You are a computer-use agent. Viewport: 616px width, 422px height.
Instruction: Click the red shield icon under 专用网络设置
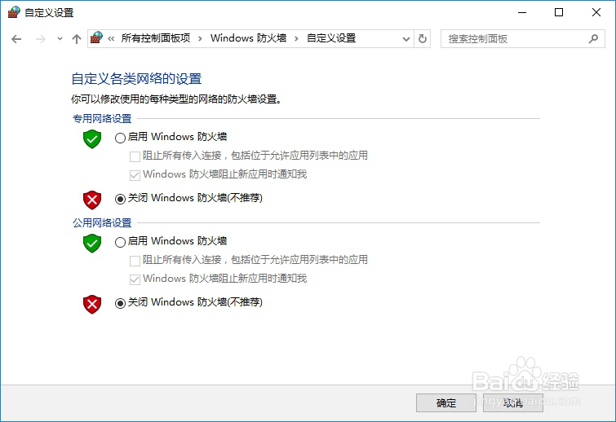point(92,200)
